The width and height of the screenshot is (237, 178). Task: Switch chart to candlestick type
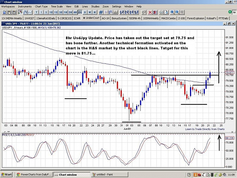(x=20, y=12)
